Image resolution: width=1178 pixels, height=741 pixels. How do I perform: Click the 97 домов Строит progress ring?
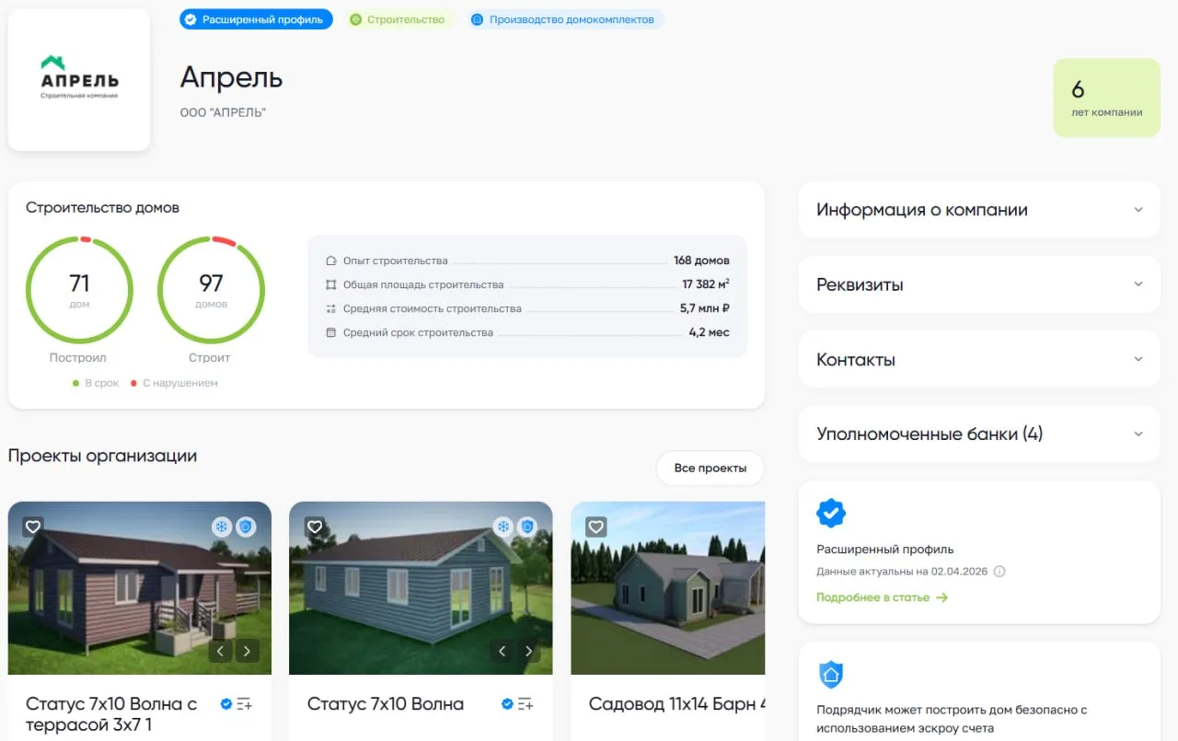[212, 290]
